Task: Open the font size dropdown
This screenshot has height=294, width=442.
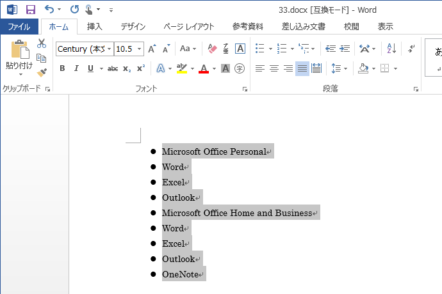Action: [139, 49]
